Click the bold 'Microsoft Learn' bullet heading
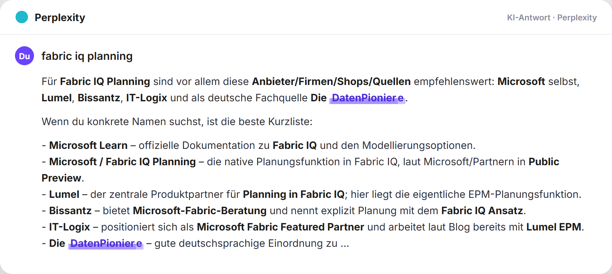The width and height of the screenshot is (612, 274). (x=88, y=145)
